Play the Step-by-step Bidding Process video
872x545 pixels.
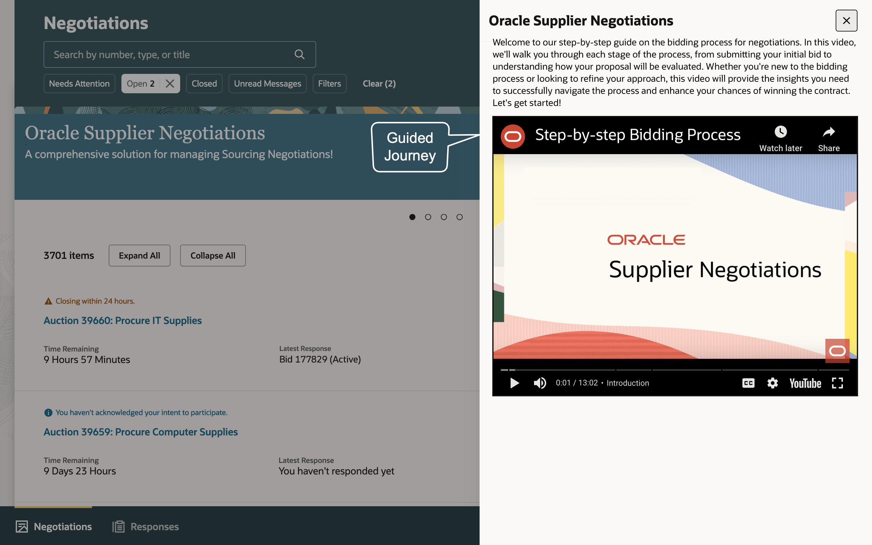[x=514, y=383]
